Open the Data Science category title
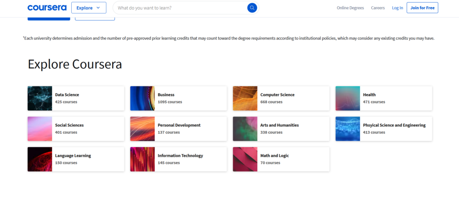Viewport: 459px width, 206px height. 67,95
